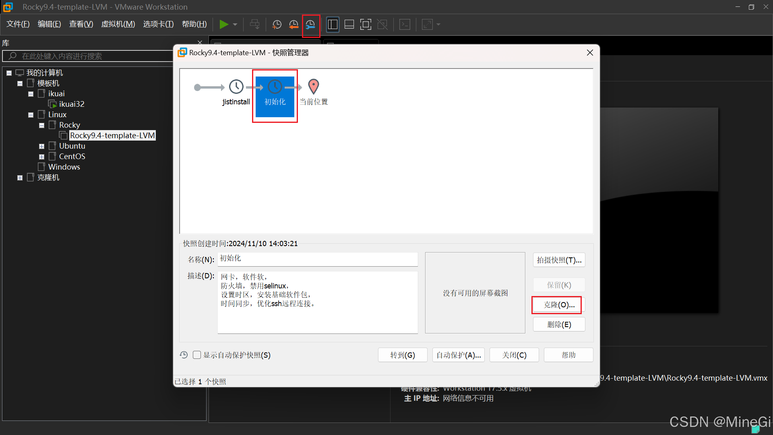Click the power on VM play icon

(223, 25)
